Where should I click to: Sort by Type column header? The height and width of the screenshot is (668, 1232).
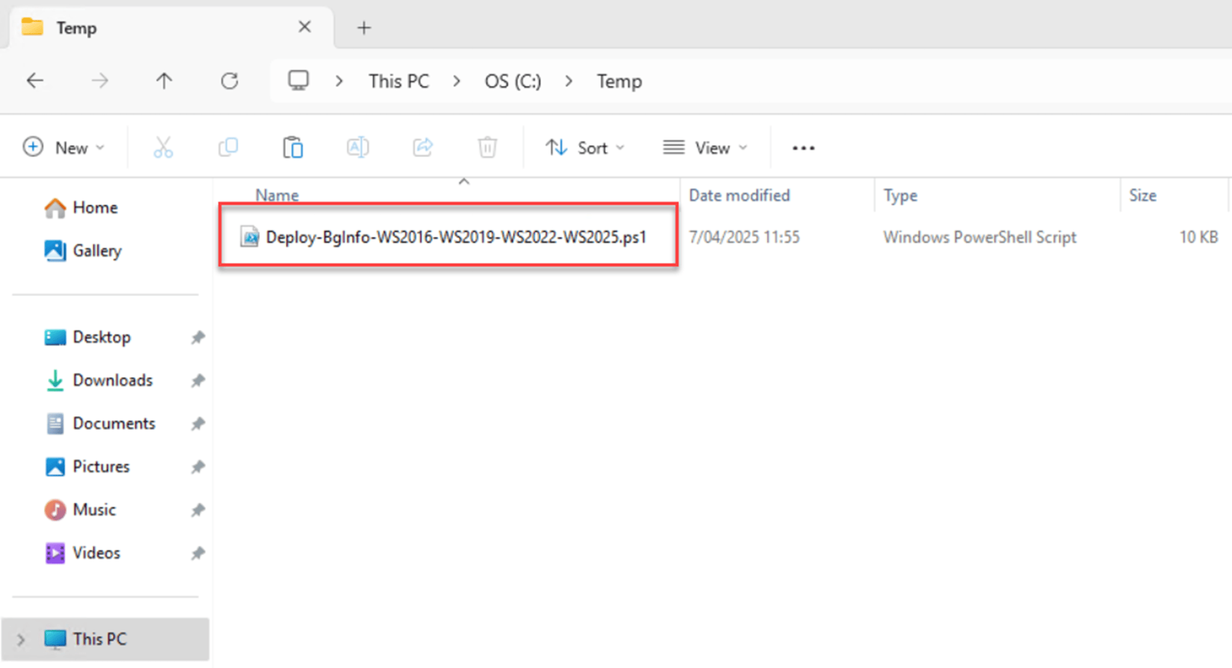[x=900, y=195]
